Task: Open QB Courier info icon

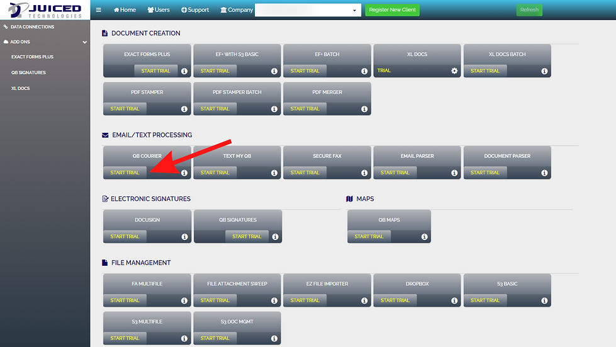Action: pyautogui.click(x=184, y=173)
